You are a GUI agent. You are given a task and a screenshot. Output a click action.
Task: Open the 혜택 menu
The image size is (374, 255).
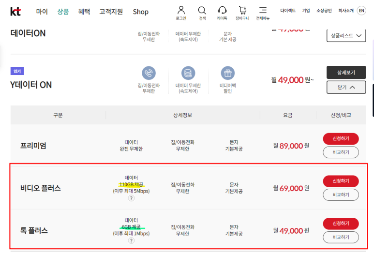(84, 12)
